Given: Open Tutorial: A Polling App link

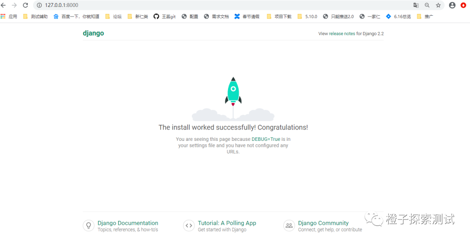Looking at the screenshot, I should click(x=227, y=223).
